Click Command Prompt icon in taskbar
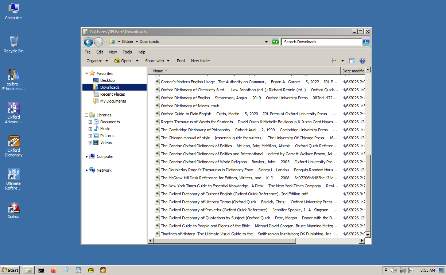Screen dimensions: 446x275 tap(42, 270)
